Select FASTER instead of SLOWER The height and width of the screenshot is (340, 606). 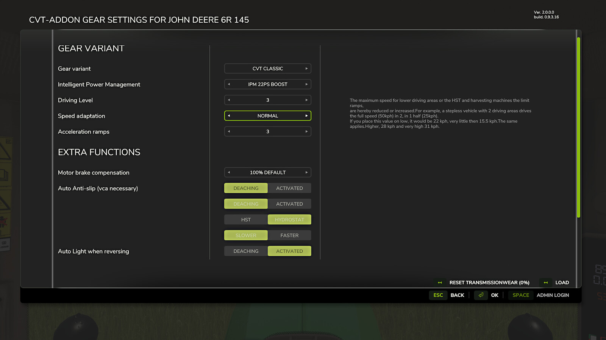(x=290, y=235)
